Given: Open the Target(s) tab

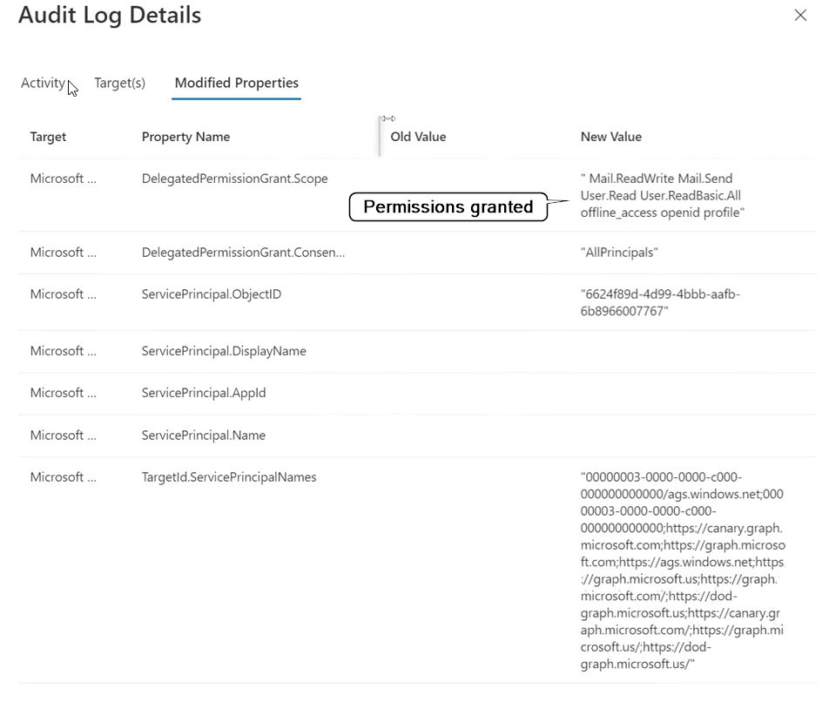Looking at the screenshot, I should [119, 83].
